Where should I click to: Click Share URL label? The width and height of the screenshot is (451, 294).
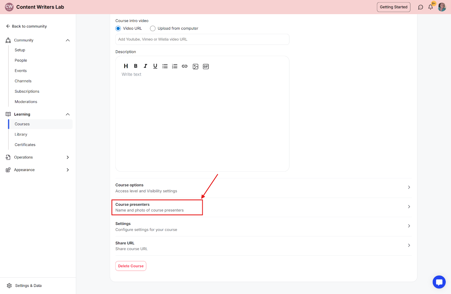pos(125,243)
